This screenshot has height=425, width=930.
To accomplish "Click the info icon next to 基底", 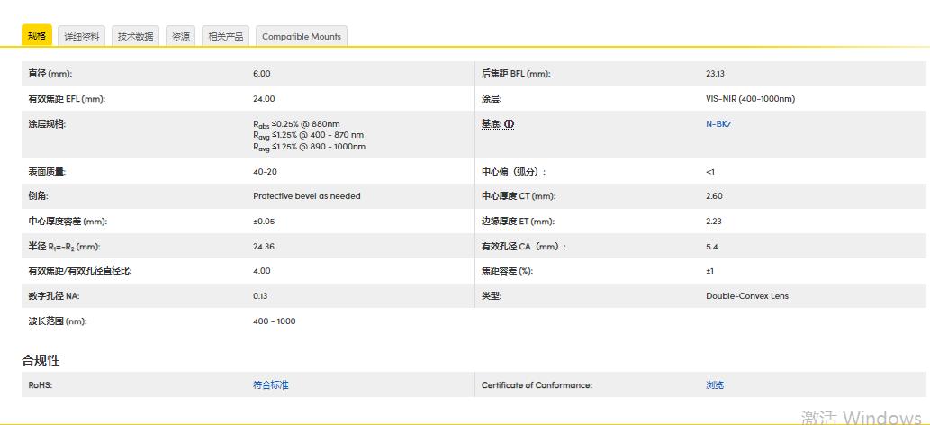I will point(510,124).
